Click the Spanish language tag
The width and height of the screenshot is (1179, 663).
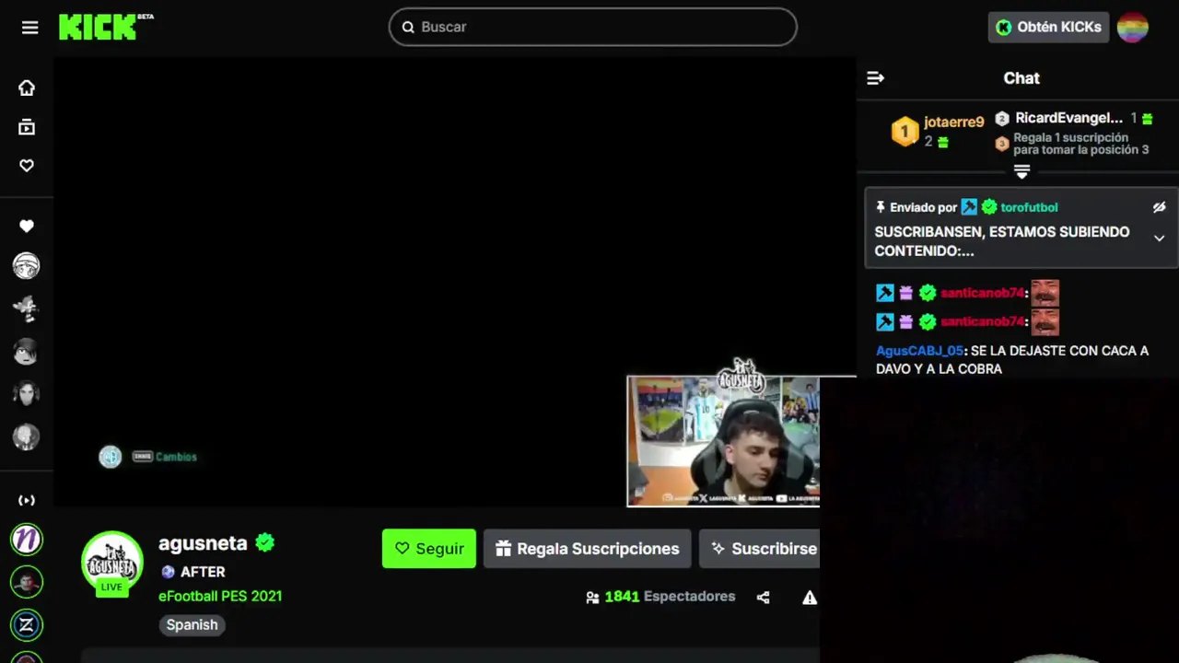[193, 624]
